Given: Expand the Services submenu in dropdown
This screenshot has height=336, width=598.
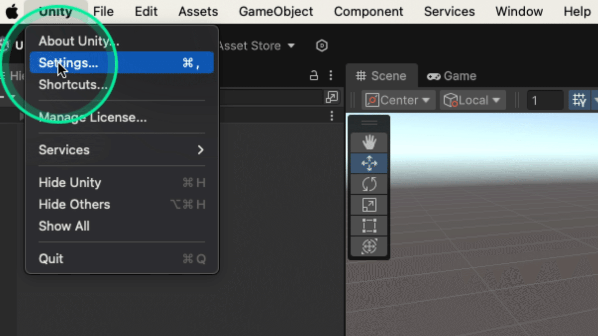Looking at the screenshot, I should click(122, 150).
